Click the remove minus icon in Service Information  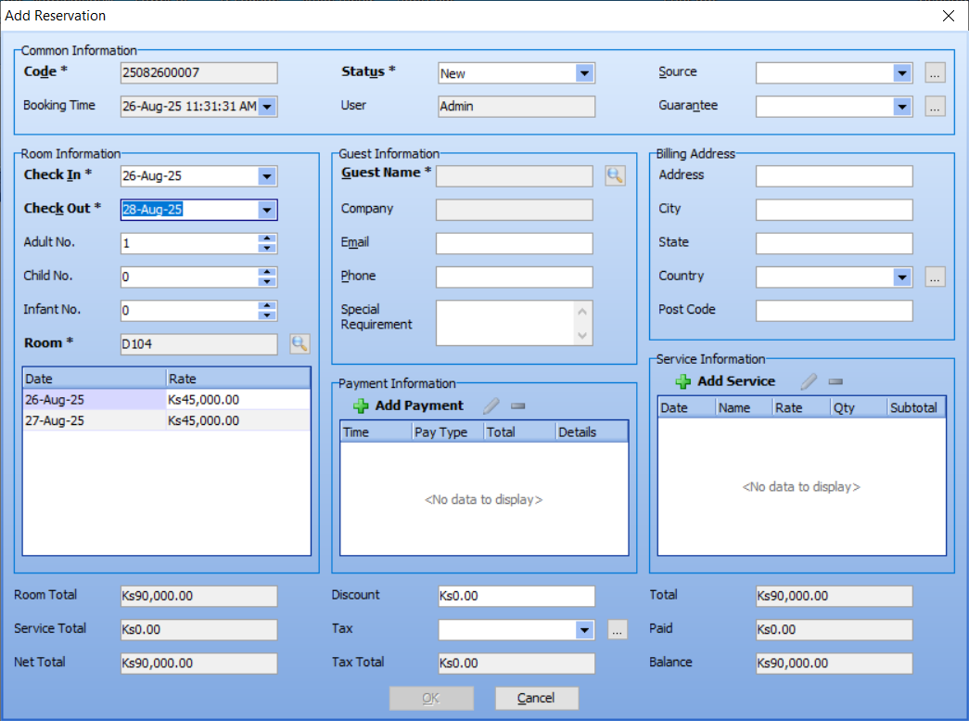pos(835,381)
